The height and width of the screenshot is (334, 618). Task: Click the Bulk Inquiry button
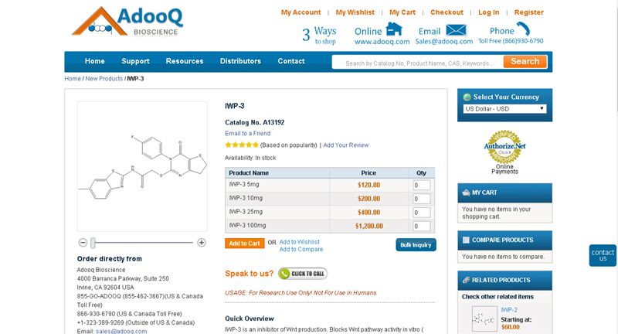[x=416, y=245]
